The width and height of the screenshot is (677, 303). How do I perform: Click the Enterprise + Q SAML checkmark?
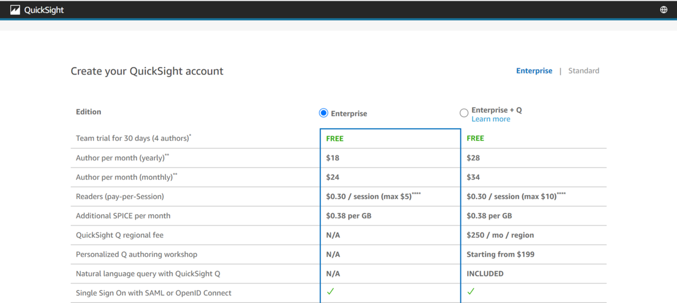[471, 292]
